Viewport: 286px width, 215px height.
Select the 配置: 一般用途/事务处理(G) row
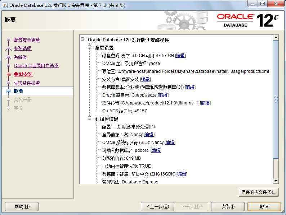tap(129, 127)
